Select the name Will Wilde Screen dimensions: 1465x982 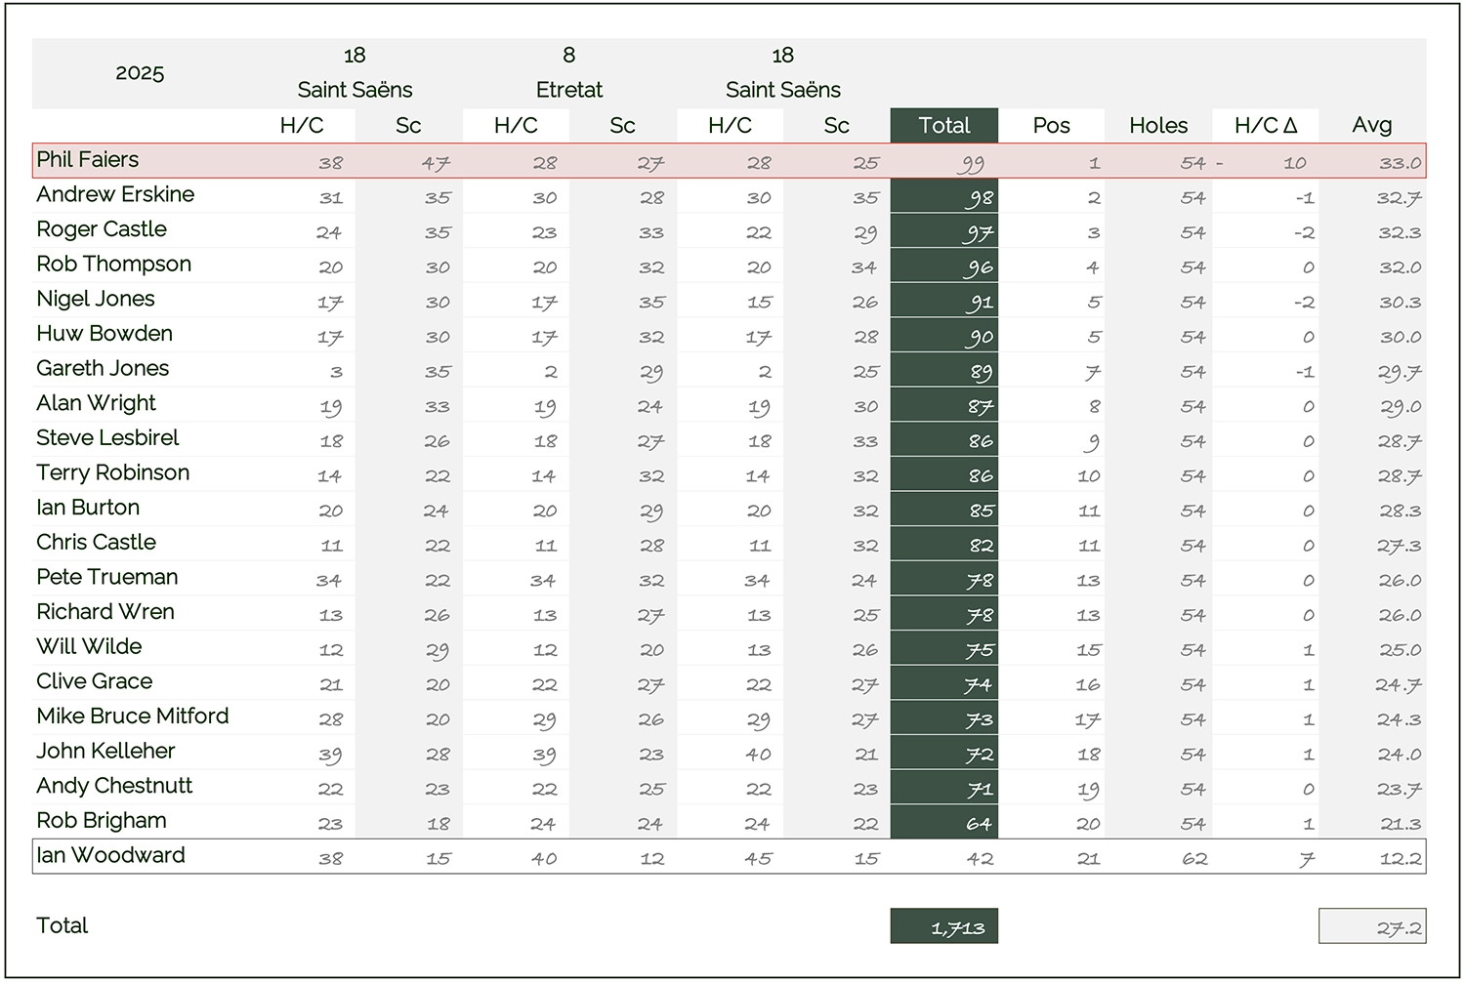(x=89, y=646)
